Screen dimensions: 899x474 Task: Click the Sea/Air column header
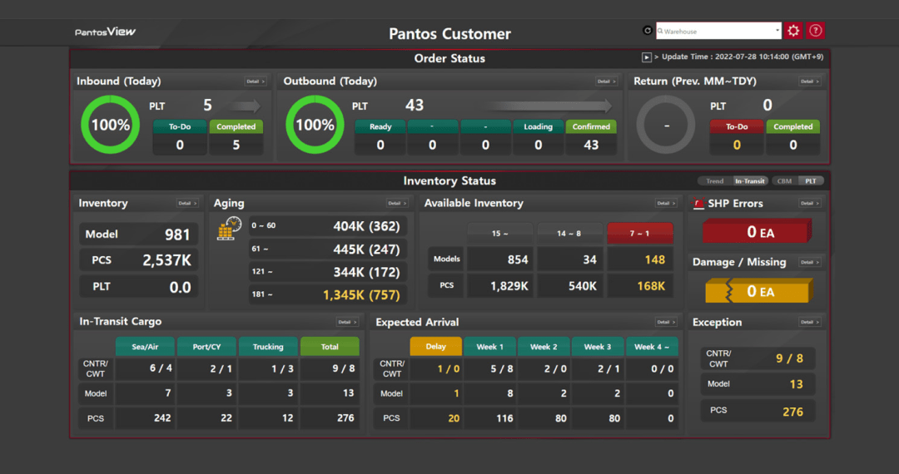coord(145,346)
